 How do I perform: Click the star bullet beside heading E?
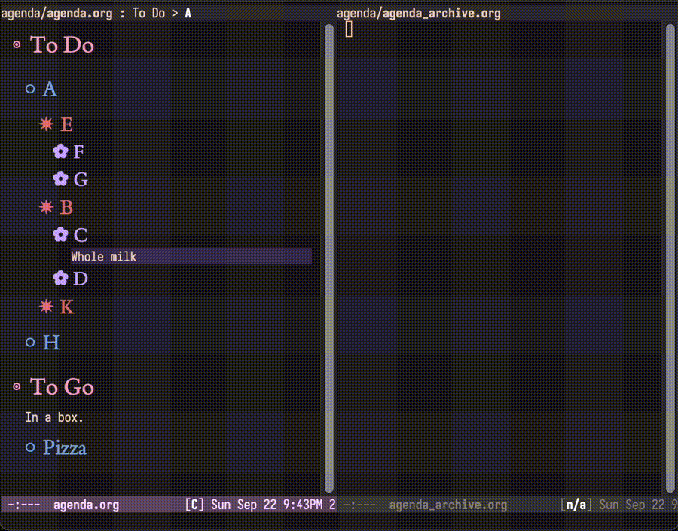click(46, 124)
